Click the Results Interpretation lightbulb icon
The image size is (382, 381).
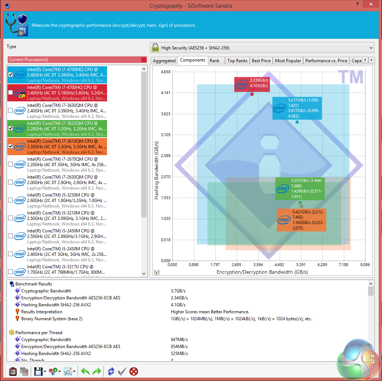pos(17,311)
